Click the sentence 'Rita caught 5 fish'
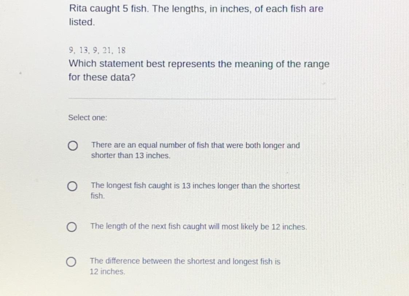This screenshot has height=296, width=409. (109, 9)
